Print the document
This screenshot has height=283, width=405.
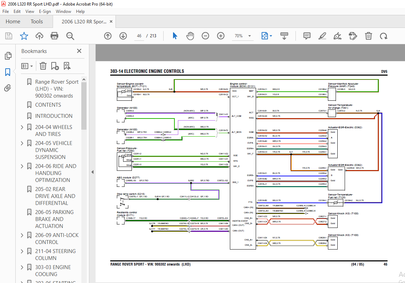[54, 36]
